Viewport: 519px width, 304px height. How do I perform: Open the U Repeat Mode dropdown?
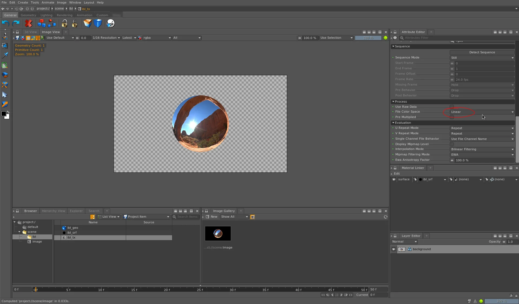coord(482,128)
